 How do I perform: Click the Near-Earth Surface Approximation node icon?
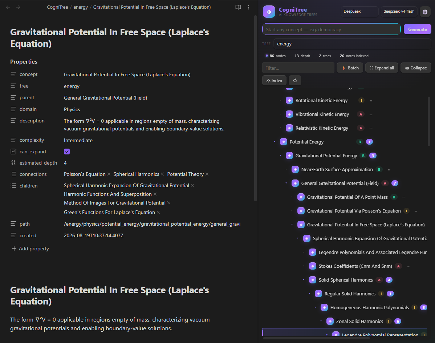(x=295, y=170)
